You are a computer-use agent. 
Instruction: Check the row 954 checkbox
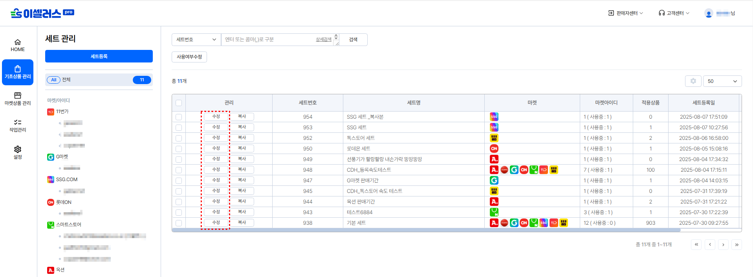pos(179,117)
